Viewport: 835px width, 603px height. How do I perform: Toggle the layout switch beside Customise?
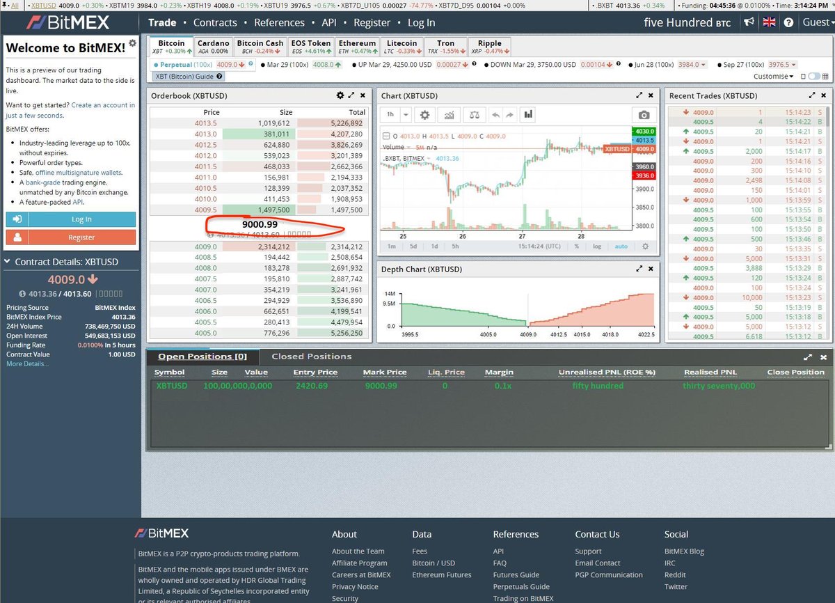click(x=814, y=77)
